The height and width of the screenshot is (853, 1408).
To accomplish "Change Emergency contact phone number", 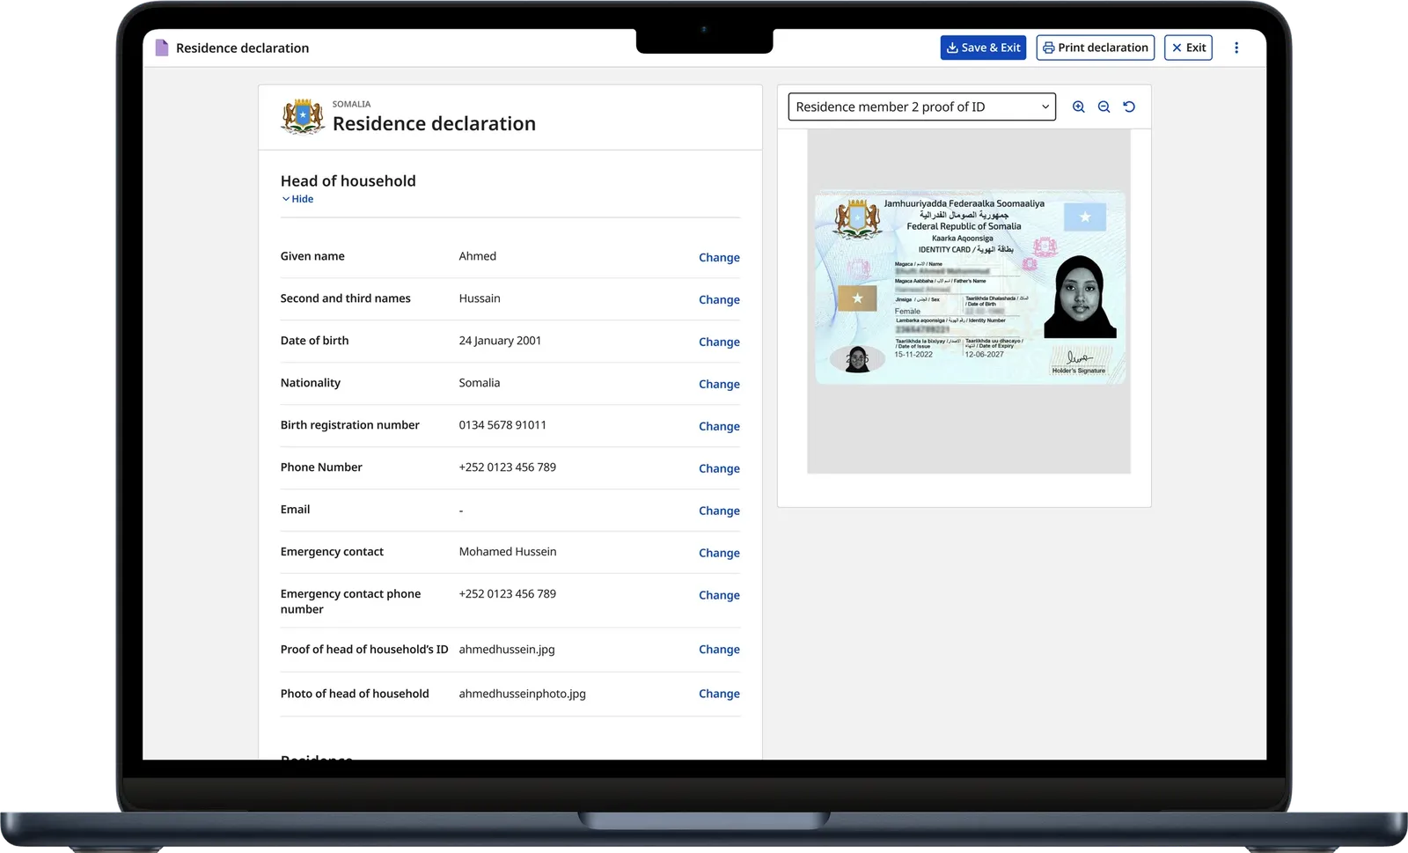I will click(x=719, y=595).
